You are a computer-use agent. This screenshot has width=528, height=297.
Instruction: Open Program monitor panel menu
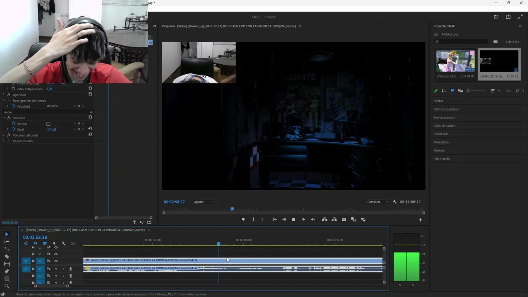pyautogui.click(x=300, y=26)
